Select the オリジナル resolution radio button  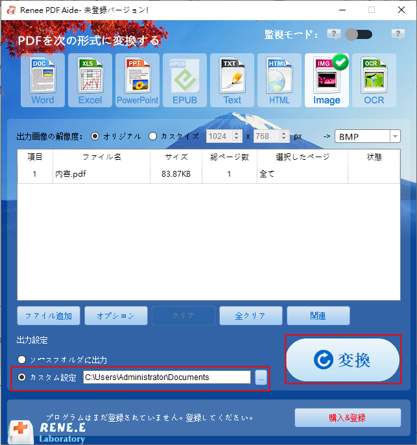click(95, 136)
